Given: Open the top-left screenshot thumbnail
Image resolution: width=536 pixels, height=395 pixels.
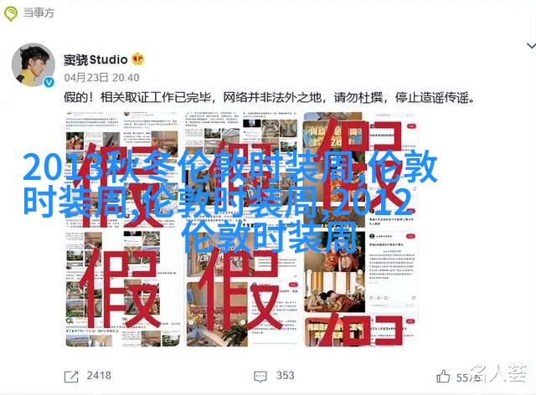Looking at the screenshot, I should pyautogui.click(x=122, y=170).
